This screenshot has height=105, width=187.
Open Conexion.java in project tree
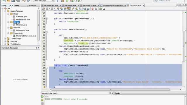click(22, 17)
